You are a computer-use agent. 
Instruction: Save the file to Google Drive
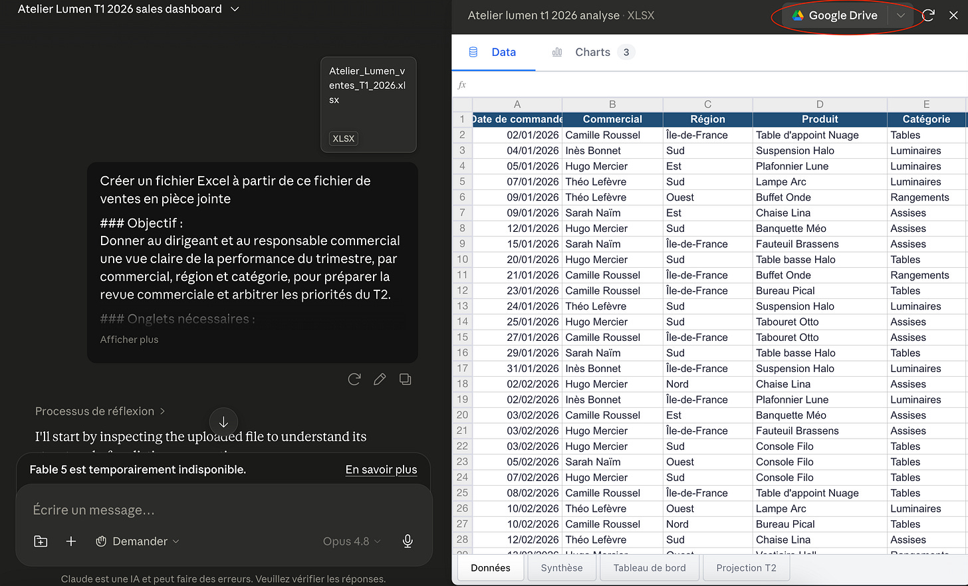click(834, 15)
